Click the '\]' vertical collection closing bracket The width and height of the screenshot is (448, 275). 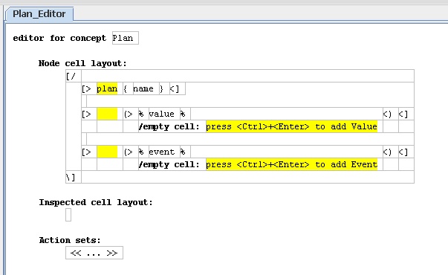coord(71,177)
